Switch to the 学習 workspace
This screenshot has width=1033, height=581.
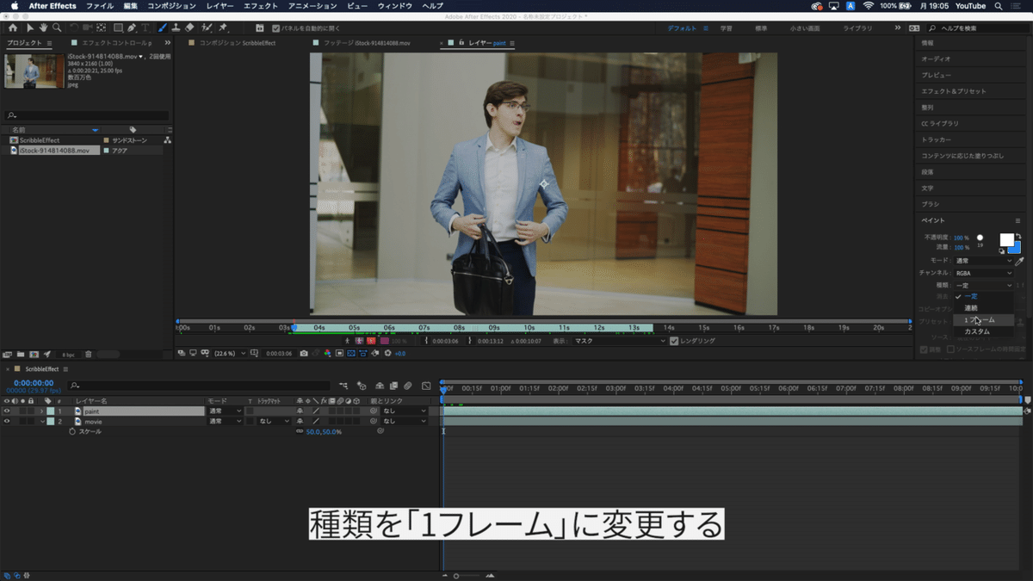(727, 28)
